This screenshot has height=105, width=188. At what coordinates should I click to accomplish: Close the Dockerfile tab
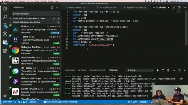tap(168, 8)
